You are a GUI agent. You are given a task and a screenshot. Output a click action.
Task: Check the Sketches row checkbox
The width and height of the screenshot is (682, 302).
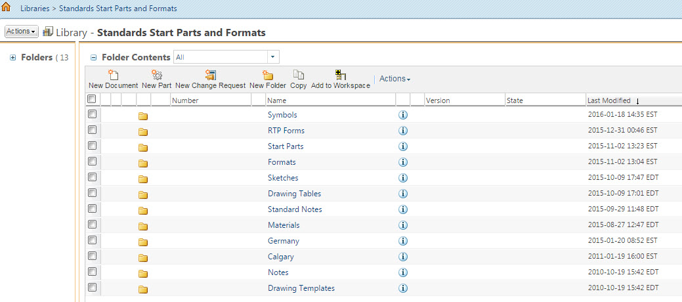tap(92, 177)
